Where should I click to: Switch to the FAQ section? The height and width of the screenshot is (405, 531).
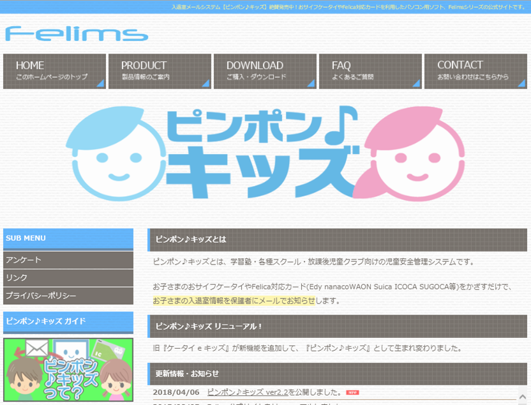click(x=370, y=71)
